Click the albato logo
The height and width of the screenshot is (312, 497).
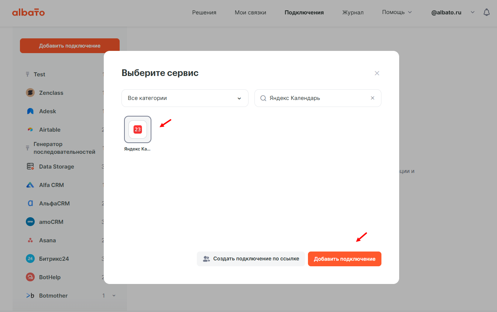point(28,13)
